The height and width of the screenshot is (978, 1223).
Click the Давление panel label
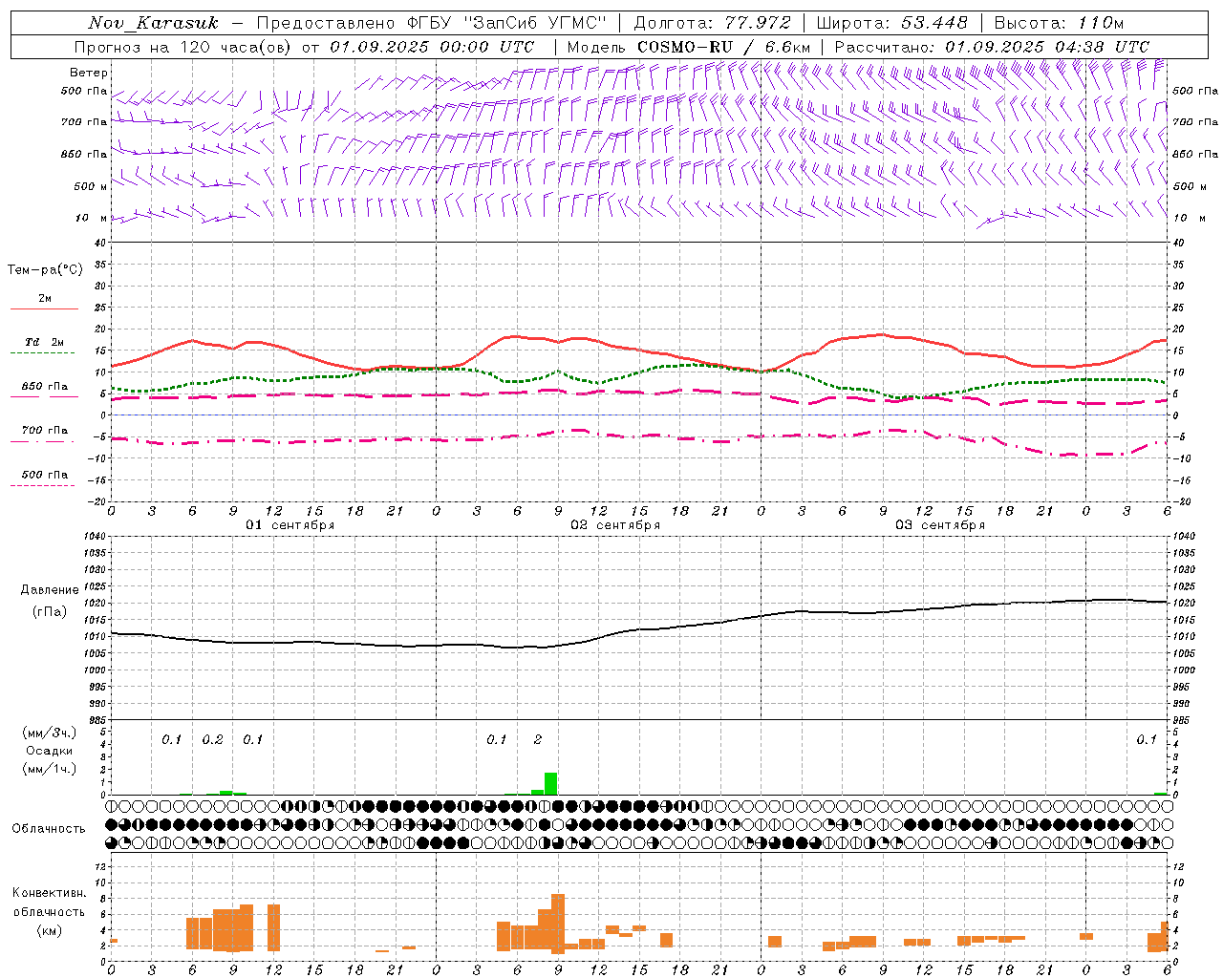coord(50,590)
